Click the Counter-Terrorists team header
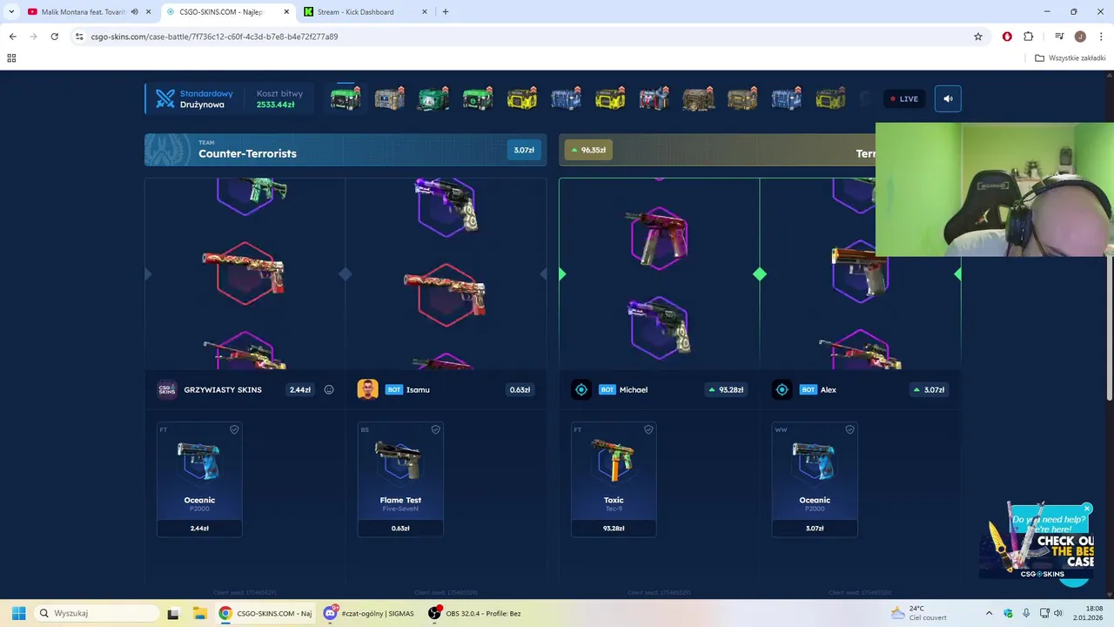Viewport: 1114px width, 627px height. coord(346,150)
